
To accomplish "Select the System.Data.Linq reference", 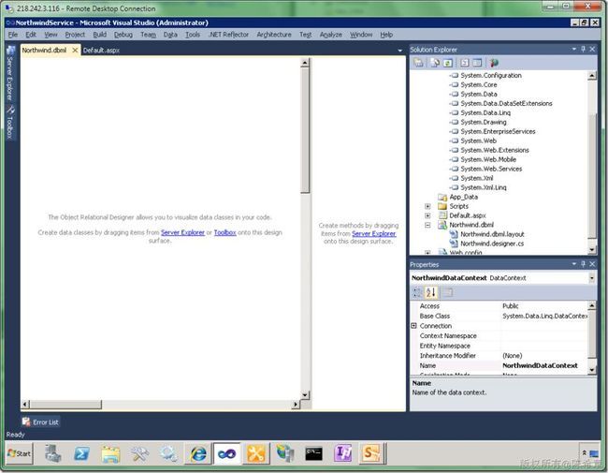I will tap(485, 112).
